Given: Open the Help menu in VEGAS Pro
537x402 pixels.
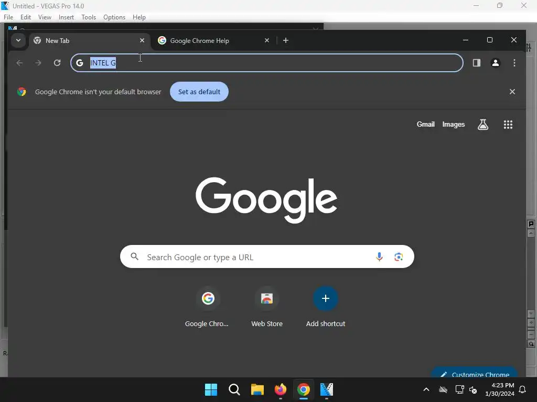Looking at the screenshot, I should 139,17.
